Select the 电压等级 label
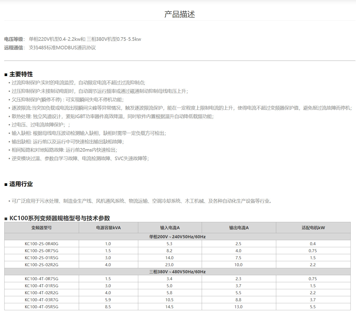356x316 pixels. point(14,39)
